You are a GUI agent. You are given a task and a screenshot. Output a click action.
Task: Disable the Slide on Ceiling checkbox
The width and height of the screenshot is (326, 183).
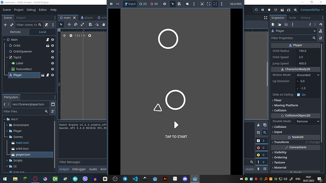coord(299,95)
